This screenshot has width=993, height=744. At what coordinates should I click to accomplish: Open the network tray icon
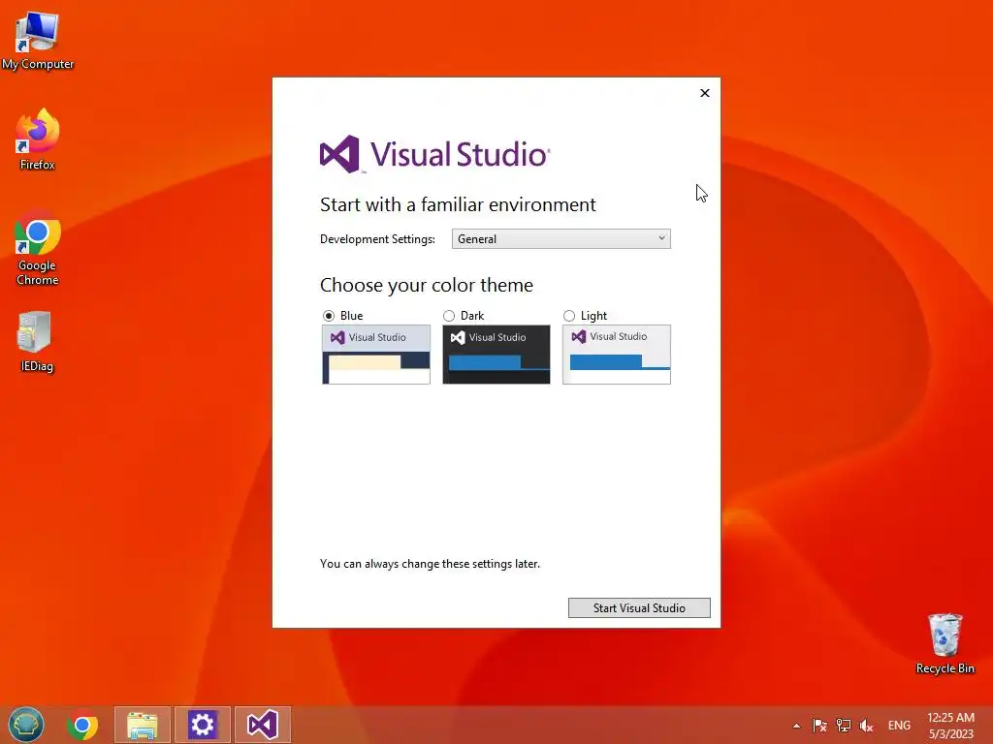pos(843,726)
